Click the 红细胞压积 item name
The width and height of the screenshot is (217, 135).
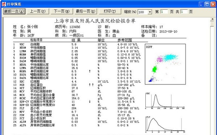click(x=38, y=88)
